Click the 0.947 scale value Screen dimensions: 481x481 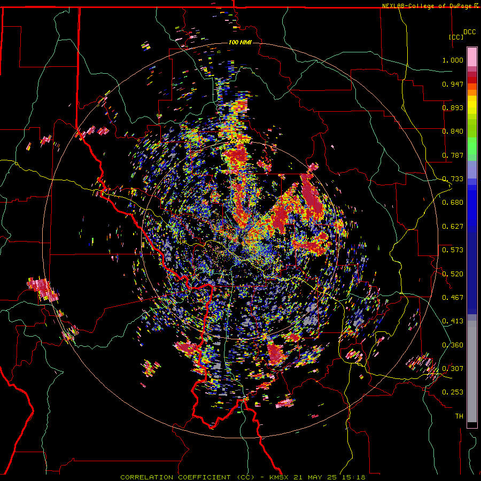click(453, 84)
